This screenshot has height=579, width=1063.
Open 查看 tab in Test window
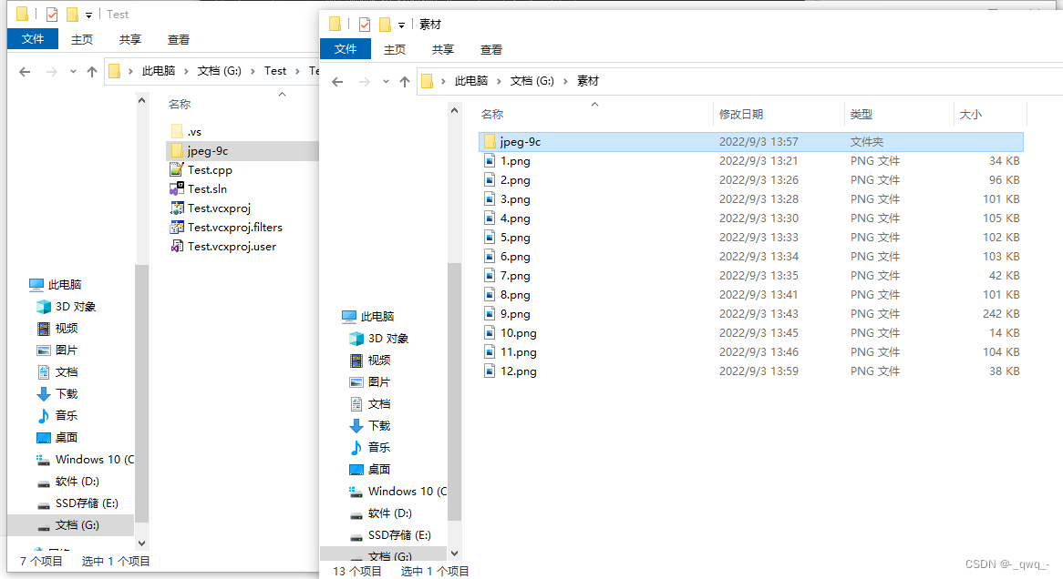(179, 39)
